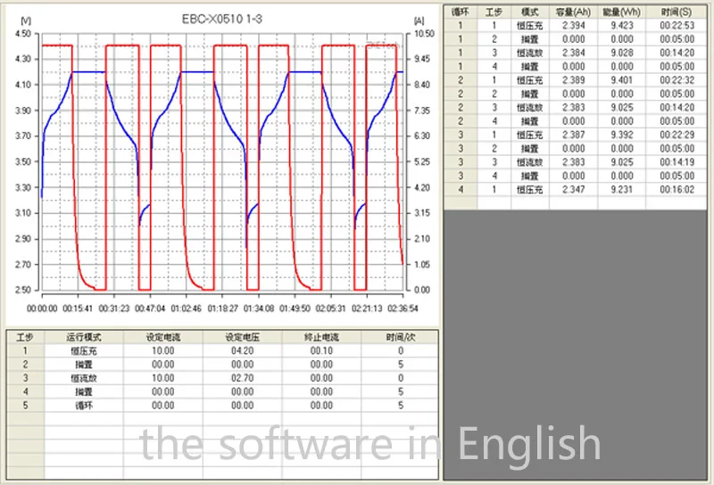Image resolution: width=714 pixels, height=485 pixels.
Task: Select set voltage cell 04.20
Action: (242, 350)
